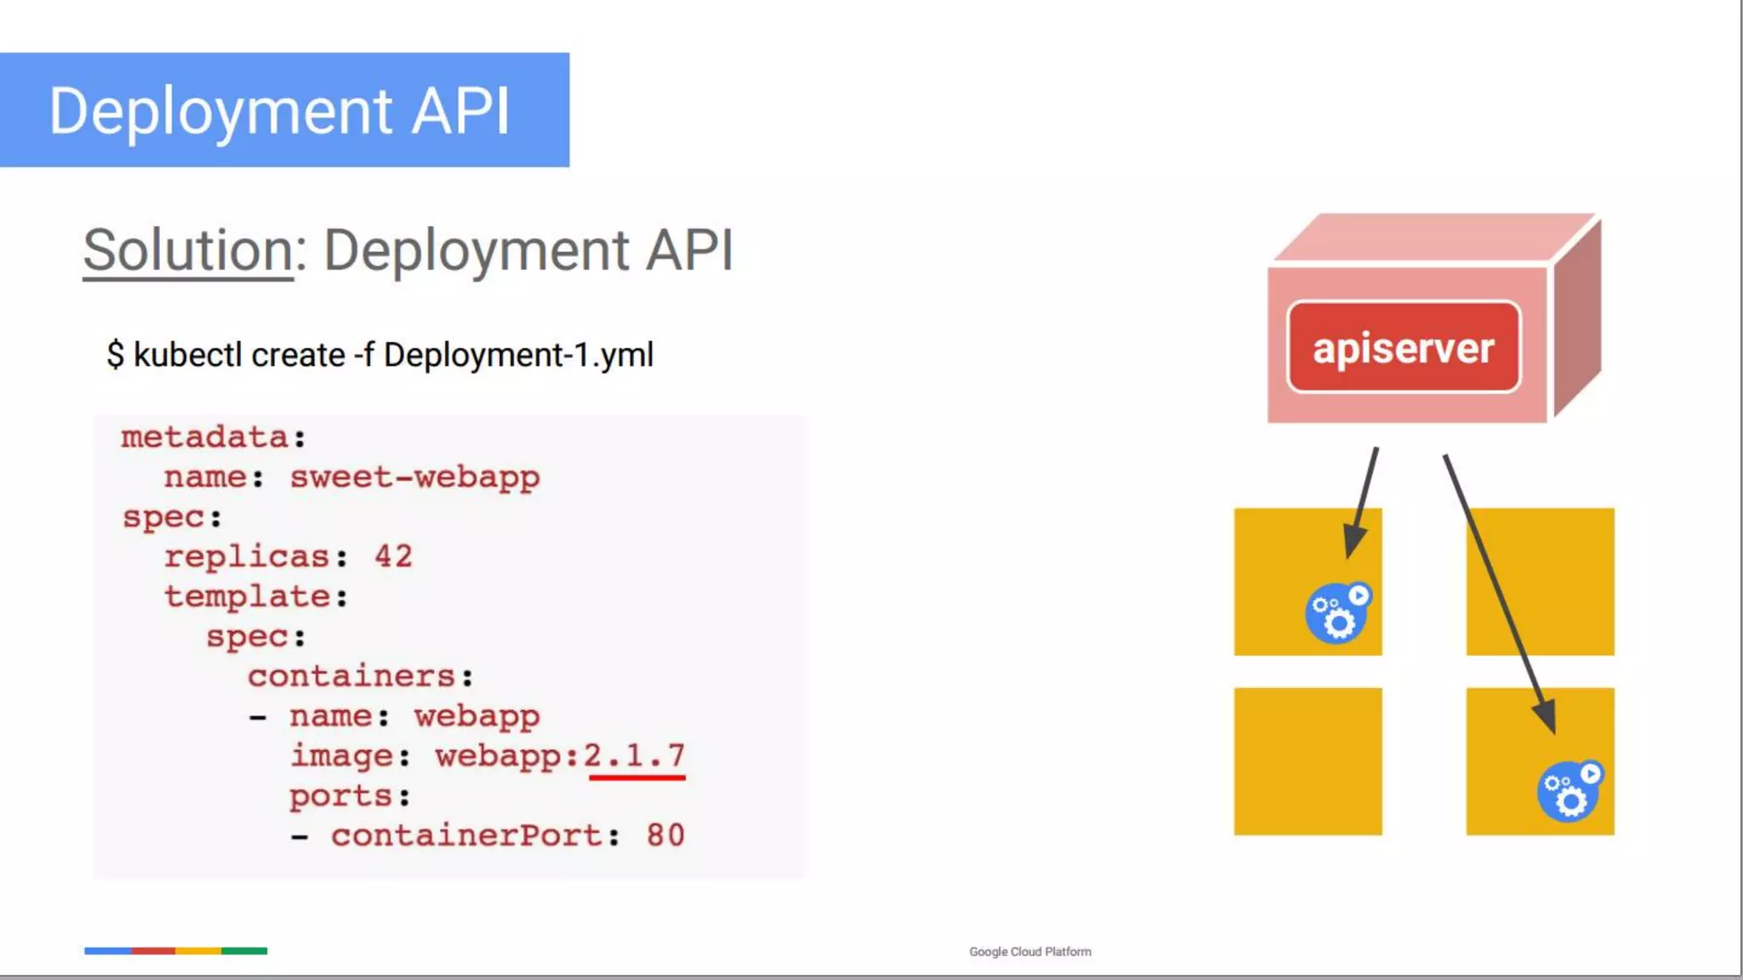Click the four-color Google stripe in footer
The height and width of the screenshot is (980, 1743).
[175, 950]
